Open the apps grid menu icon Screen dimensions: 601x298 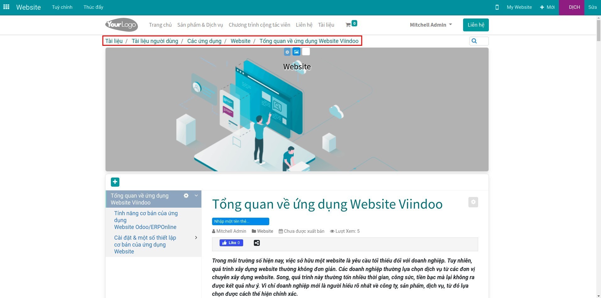click(6, 7)
